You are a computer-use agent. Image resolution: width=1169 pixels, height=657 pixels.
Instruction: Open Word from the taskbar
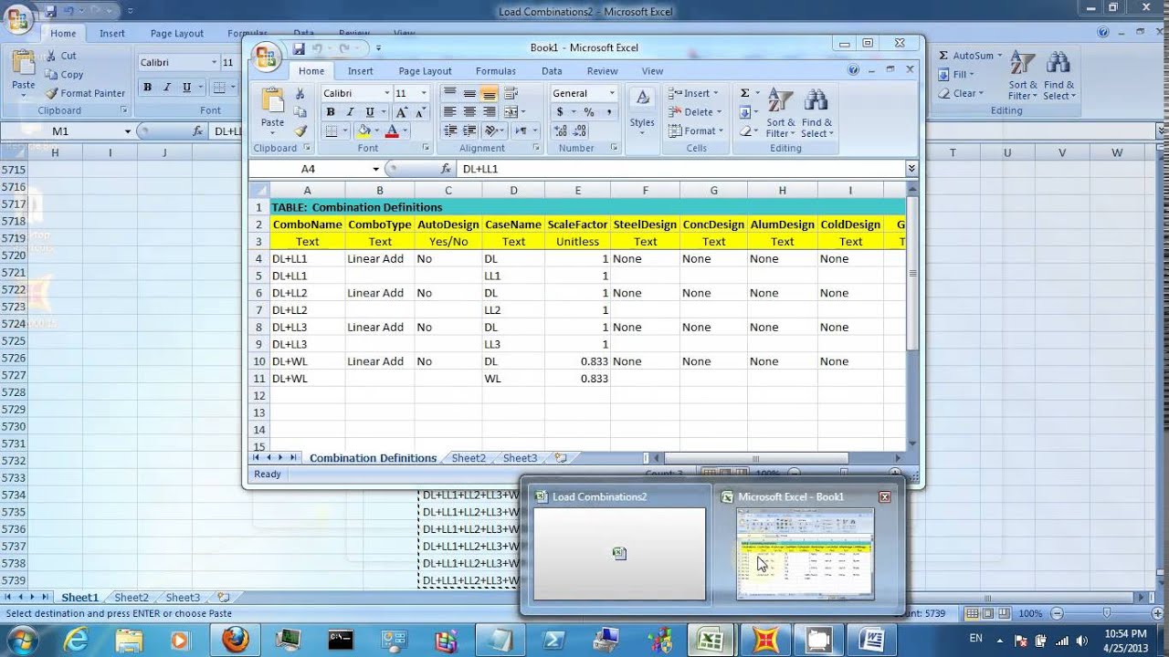(871, 639)
